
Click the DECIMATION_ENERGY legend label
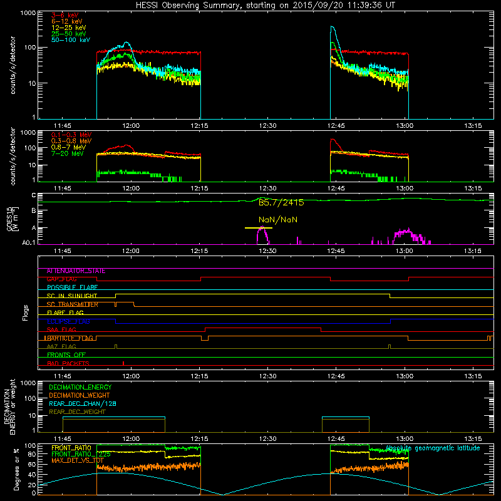pyautogui.click(x=80, y=387)
